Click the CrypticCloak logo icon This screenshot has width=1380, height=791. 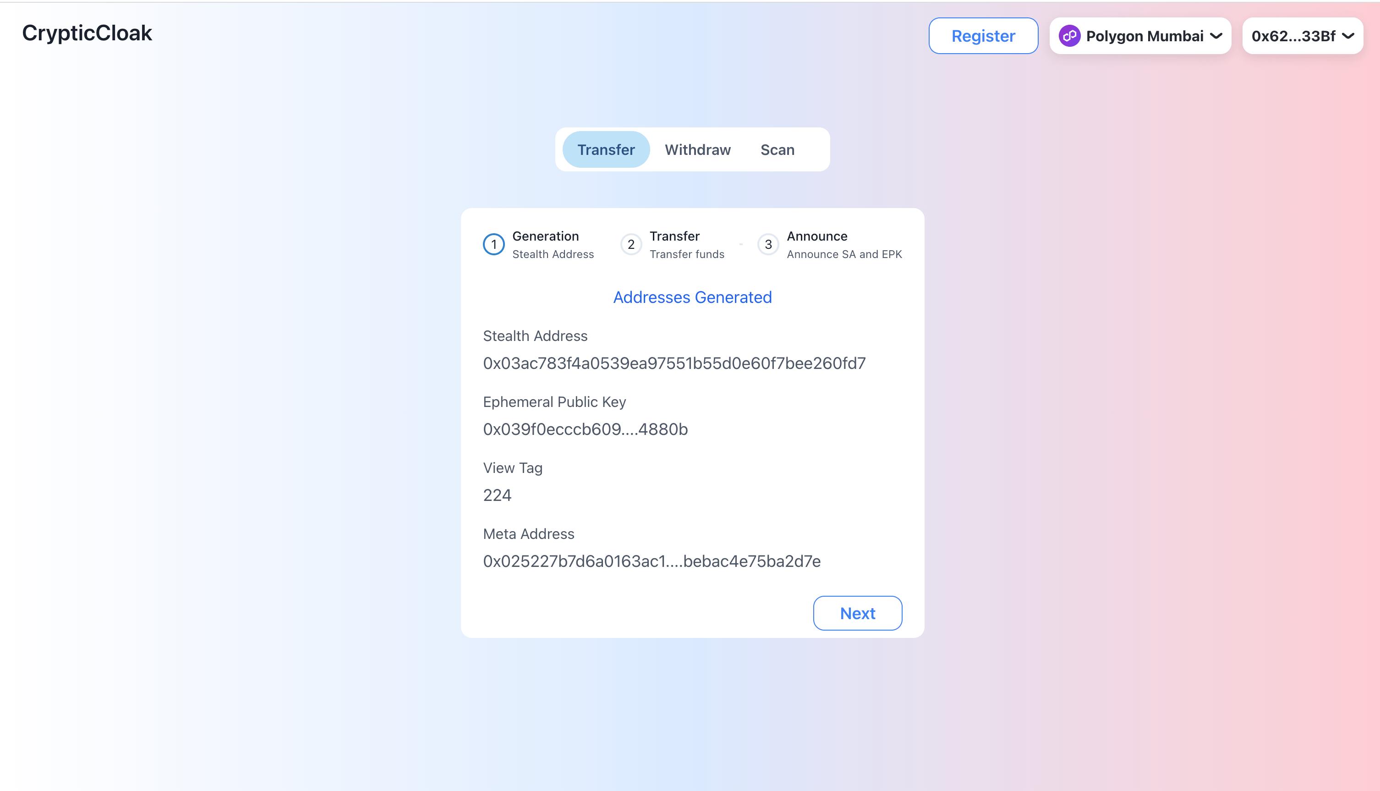(x=87, y=33)
